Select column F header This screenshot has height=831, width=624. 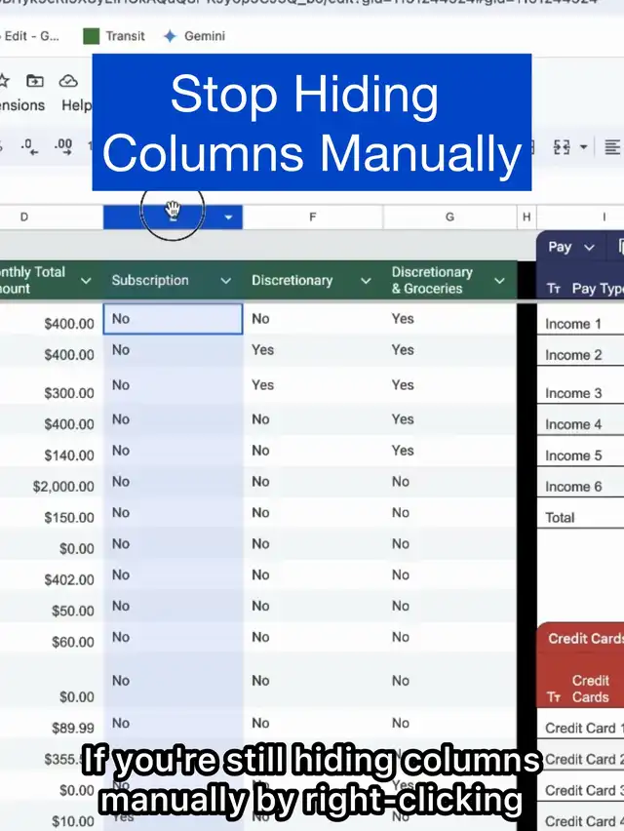tap(312, 217)
